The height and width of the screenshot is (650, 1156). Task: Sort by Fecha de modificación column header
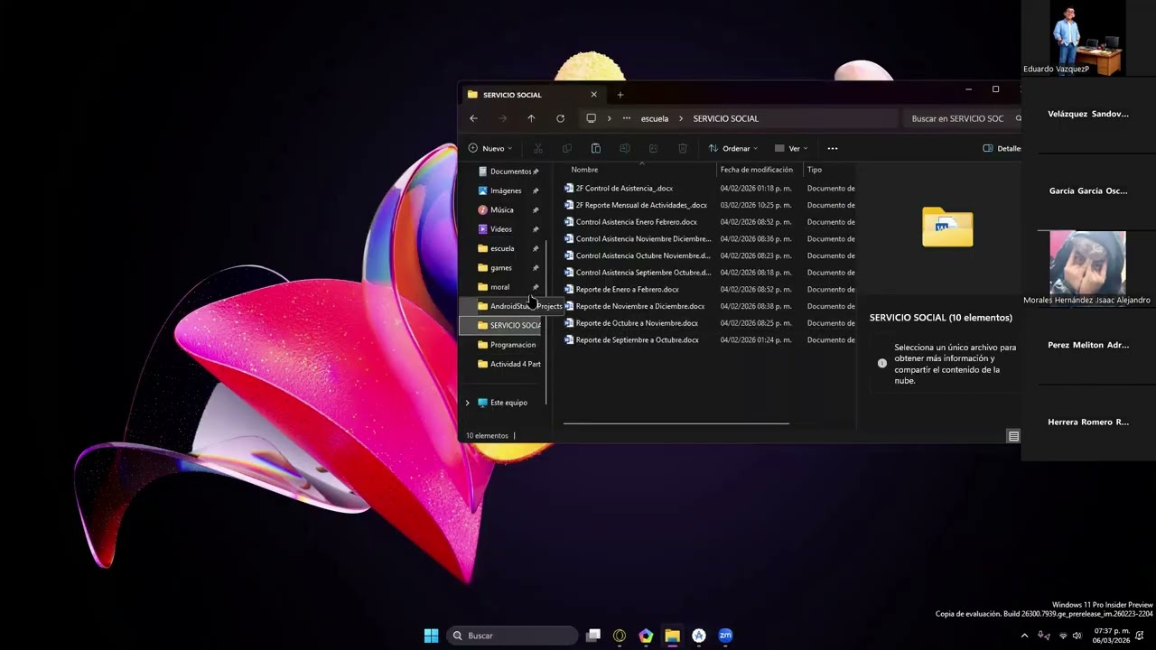757,170
